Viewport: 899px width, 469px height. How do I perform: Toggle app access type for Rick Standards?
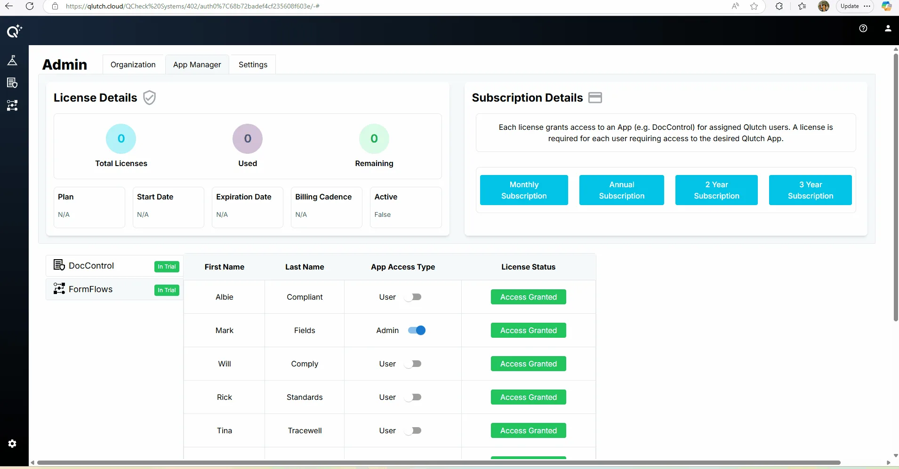pyautogui.click(x=413, y=397)
